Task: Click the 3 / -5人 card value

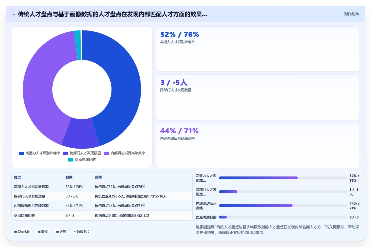Action: click(174, 83)
